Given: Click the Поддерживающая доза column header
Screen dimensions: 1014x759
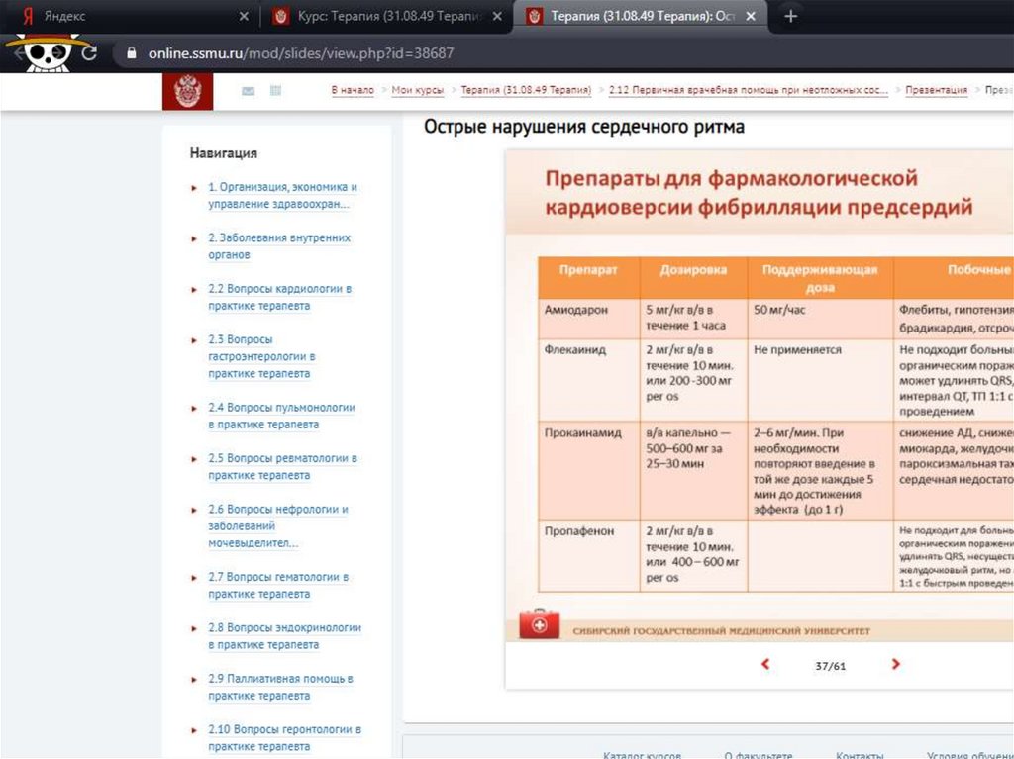Looking at the screenshot, I should (820, 277).
